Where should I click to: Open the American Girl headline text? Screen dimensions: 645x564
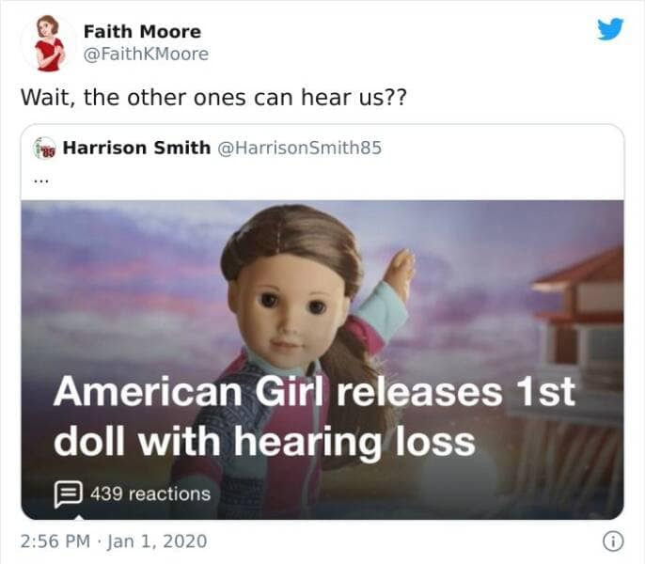pyautogui.click(x=314, y=416)
